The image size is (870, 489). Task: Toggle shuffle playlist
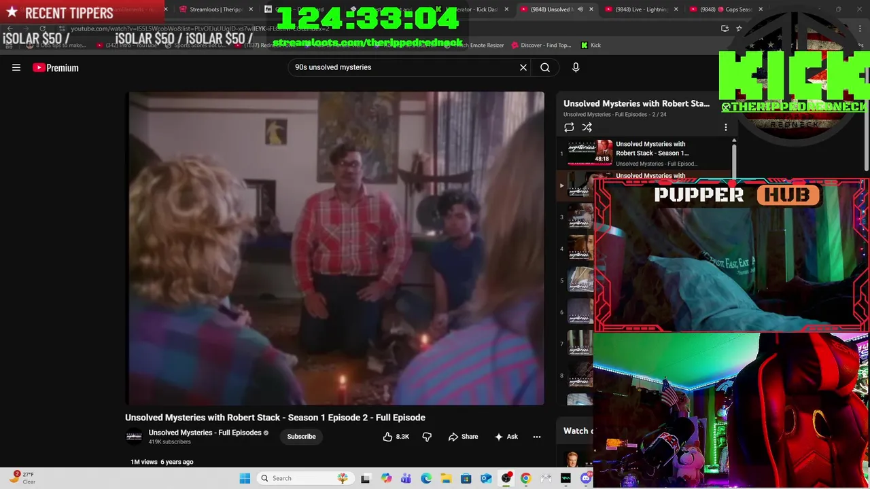[x=587, y=127]
